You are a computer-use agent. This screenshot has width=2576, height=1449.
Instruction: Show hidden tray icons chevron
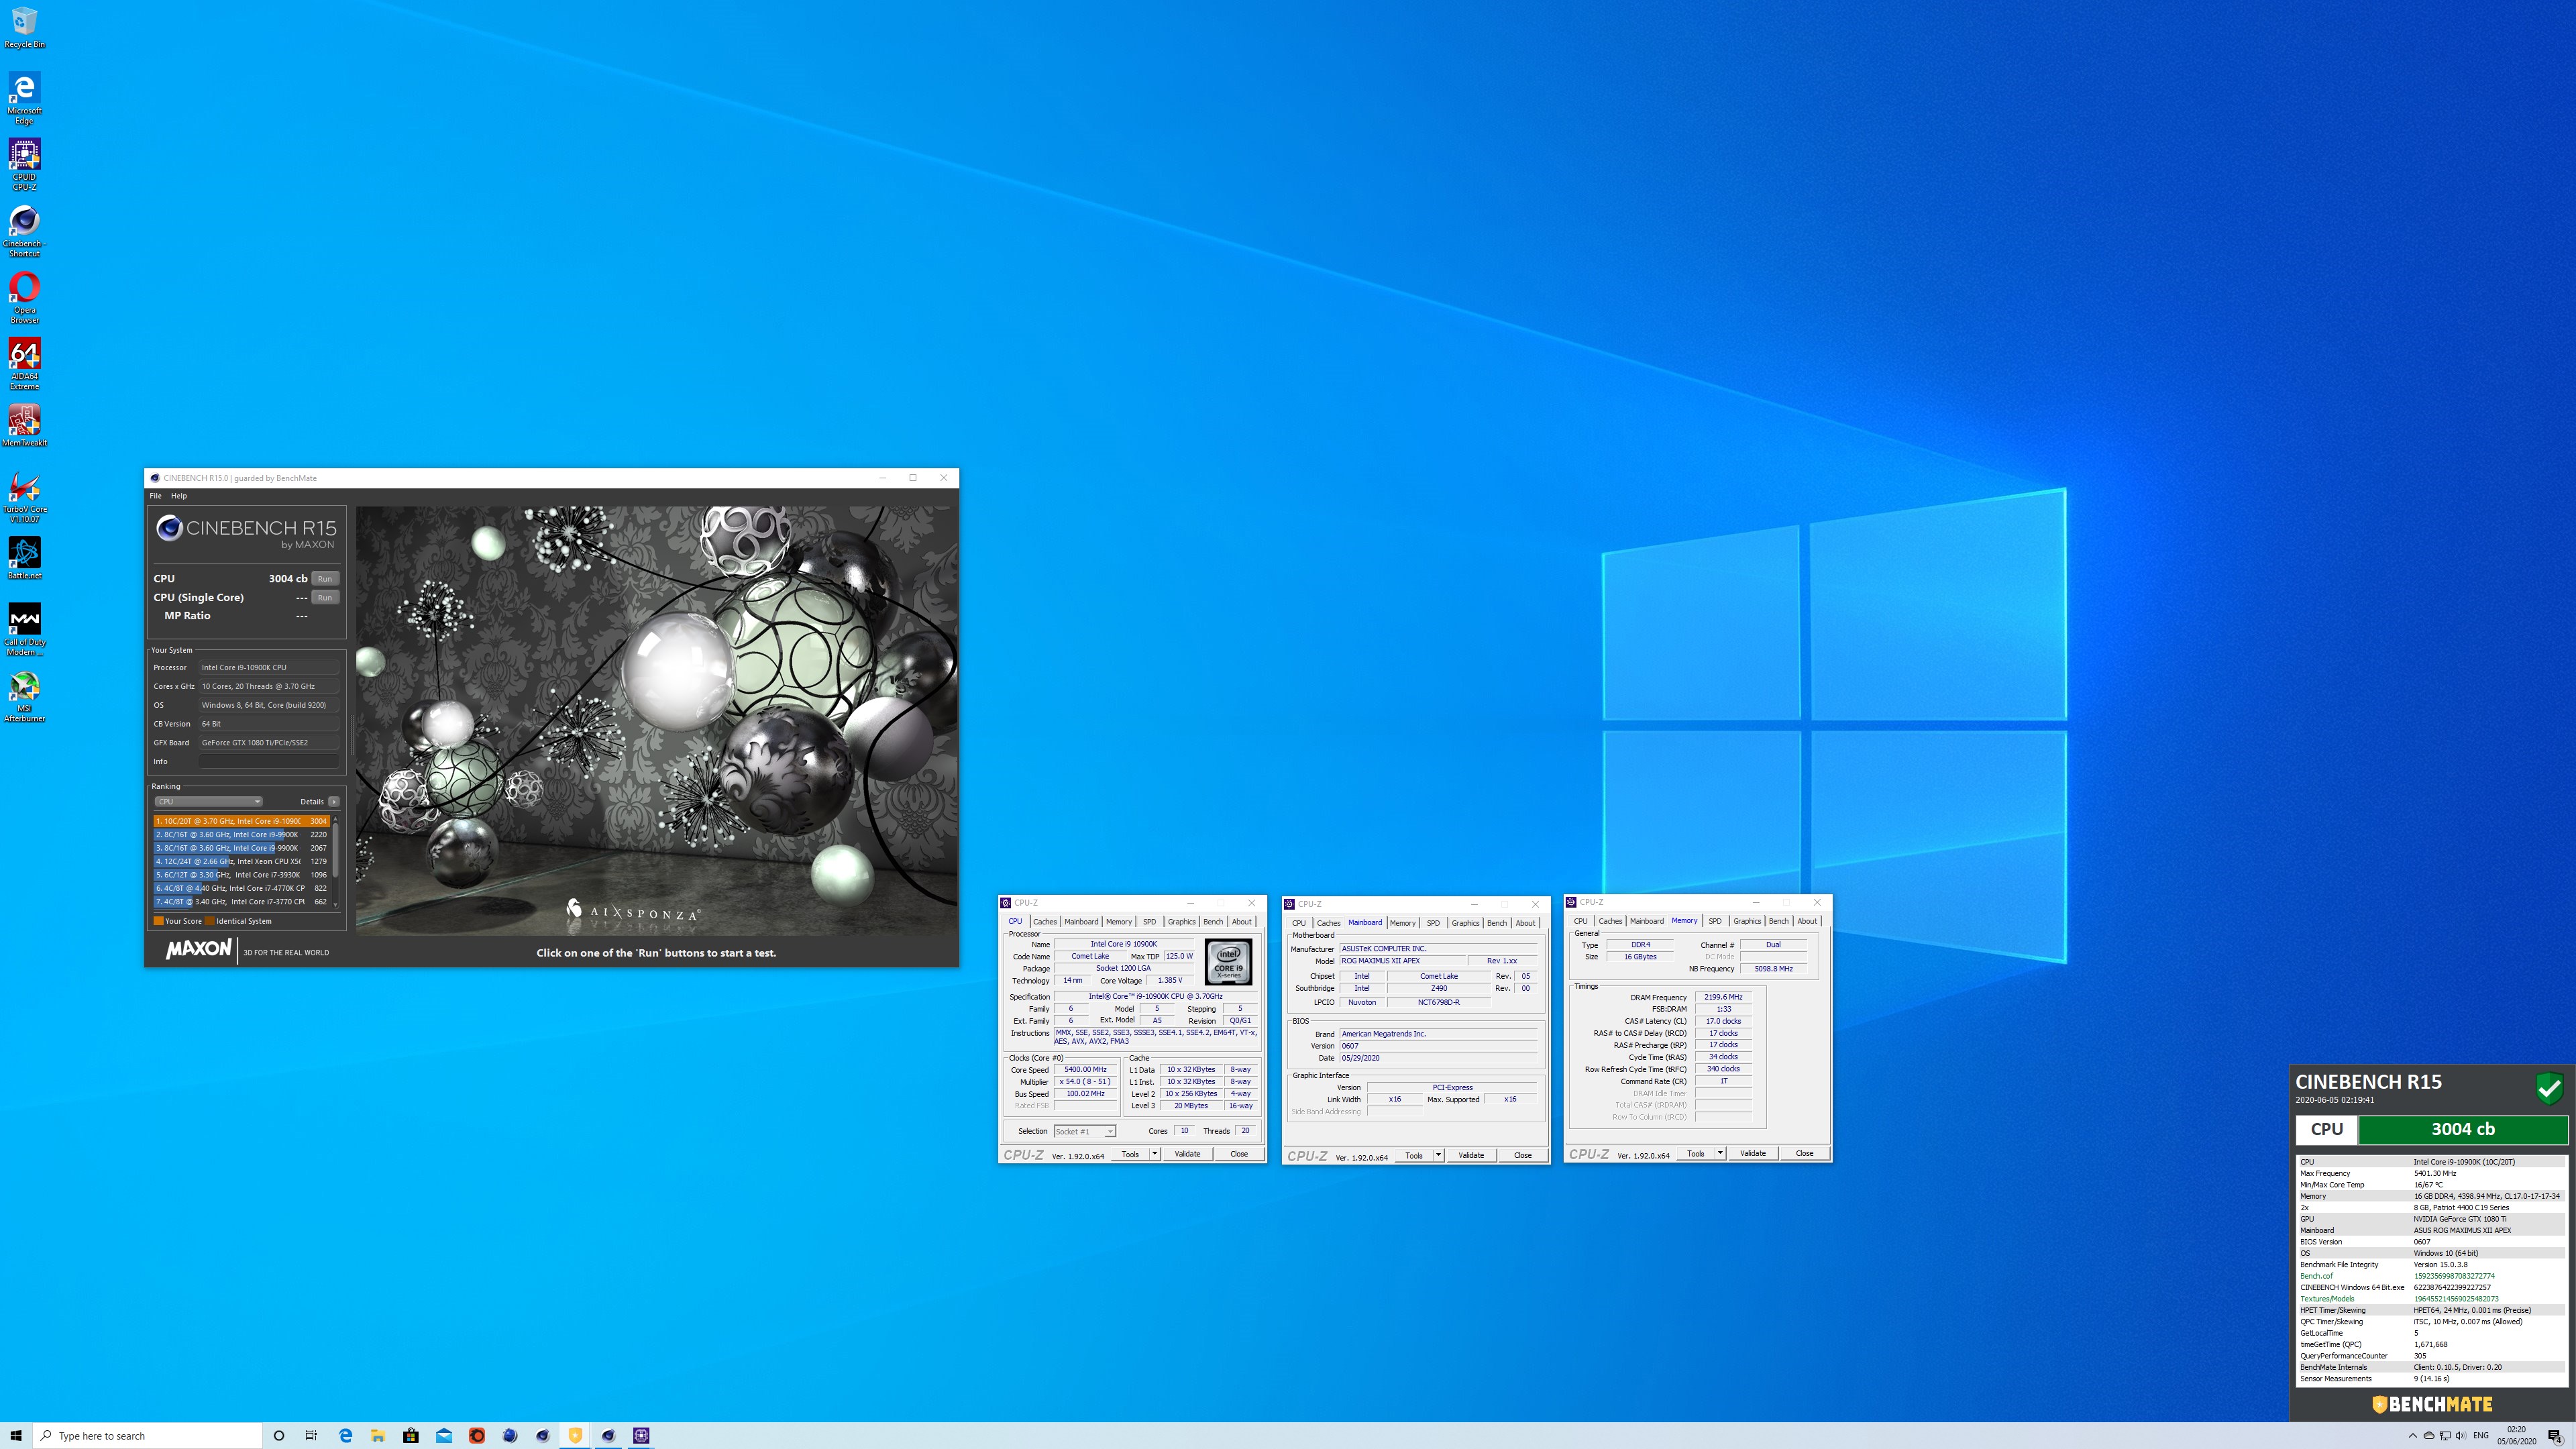[x=2412, y=1436]
